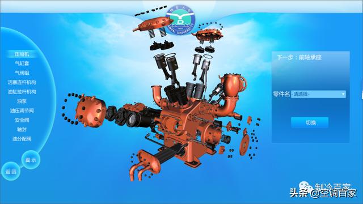This screenshot has height=204, width=363.
Task: Click the 切换 button
Action: 310,122
